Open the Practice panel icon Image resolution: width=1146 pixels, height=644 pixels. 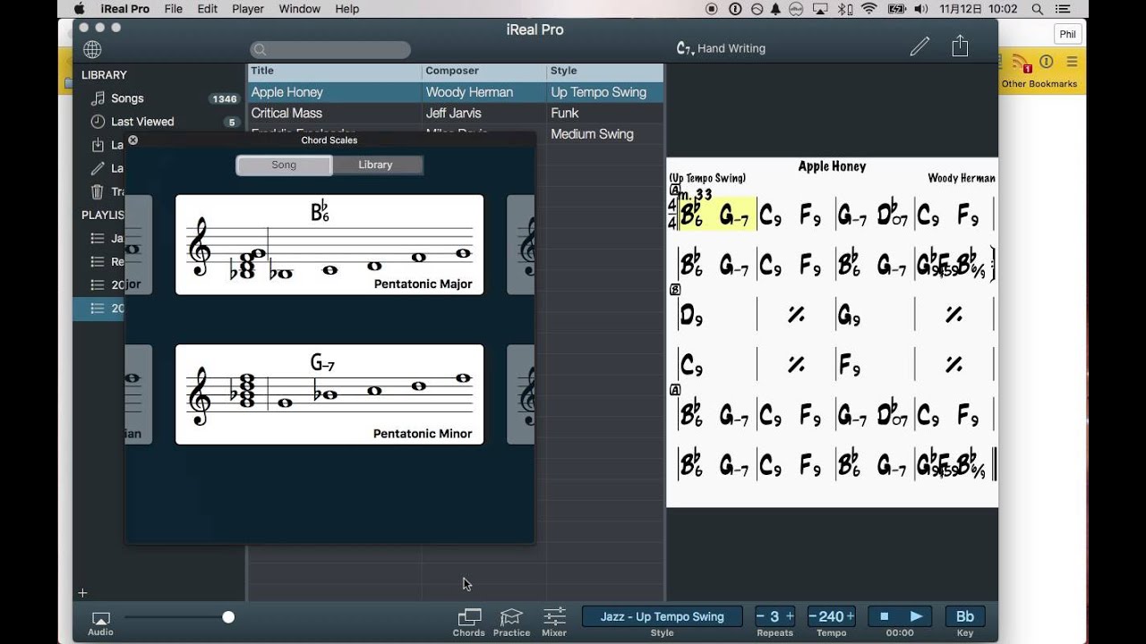tap(511, 623)
